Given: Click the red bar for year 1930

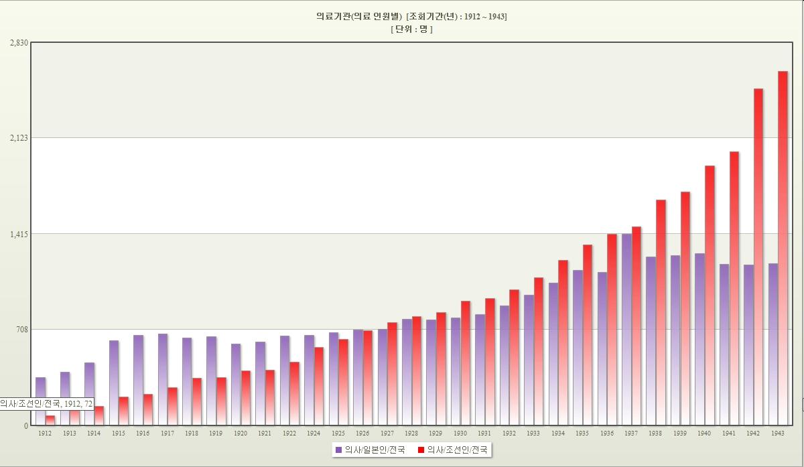Looking at the screenshot, I should click(466, 362).
